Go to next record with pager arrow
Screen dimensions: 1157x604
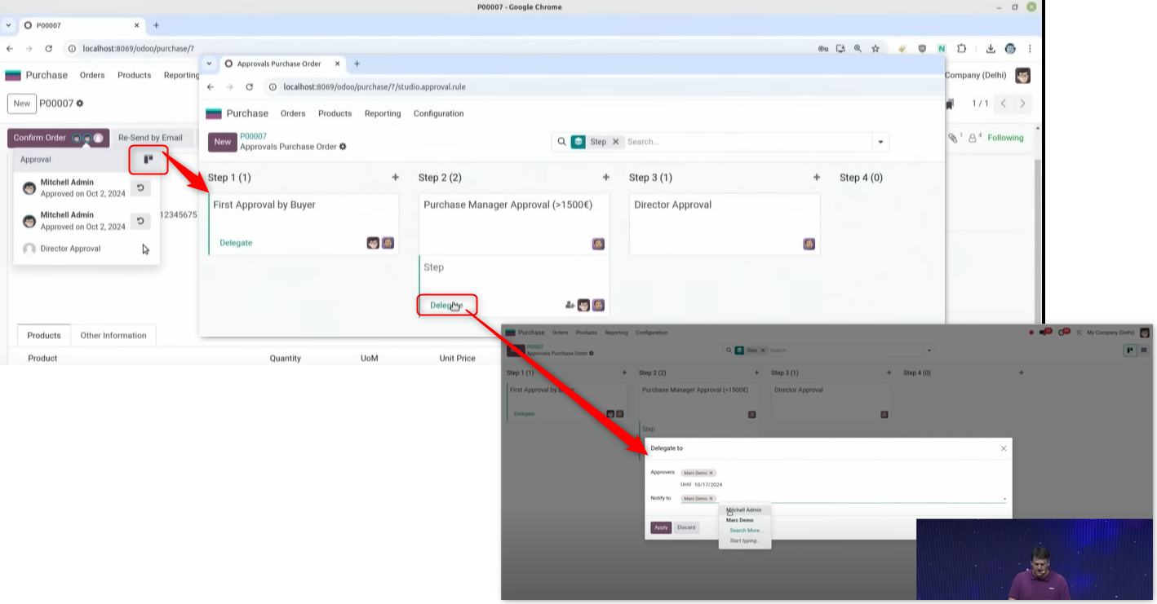click(x=1022, y=104)
